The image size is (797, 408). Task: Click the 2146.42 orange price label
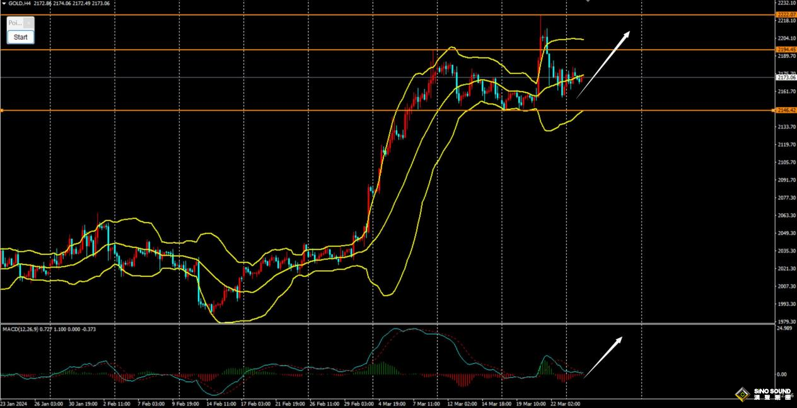[786, 110]
